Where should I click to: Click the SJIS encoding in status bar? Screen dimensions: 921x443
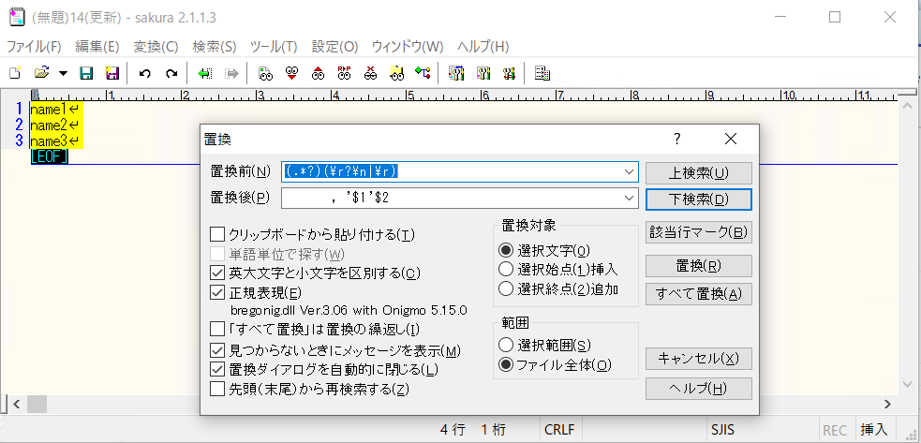(x=721, y=430)
